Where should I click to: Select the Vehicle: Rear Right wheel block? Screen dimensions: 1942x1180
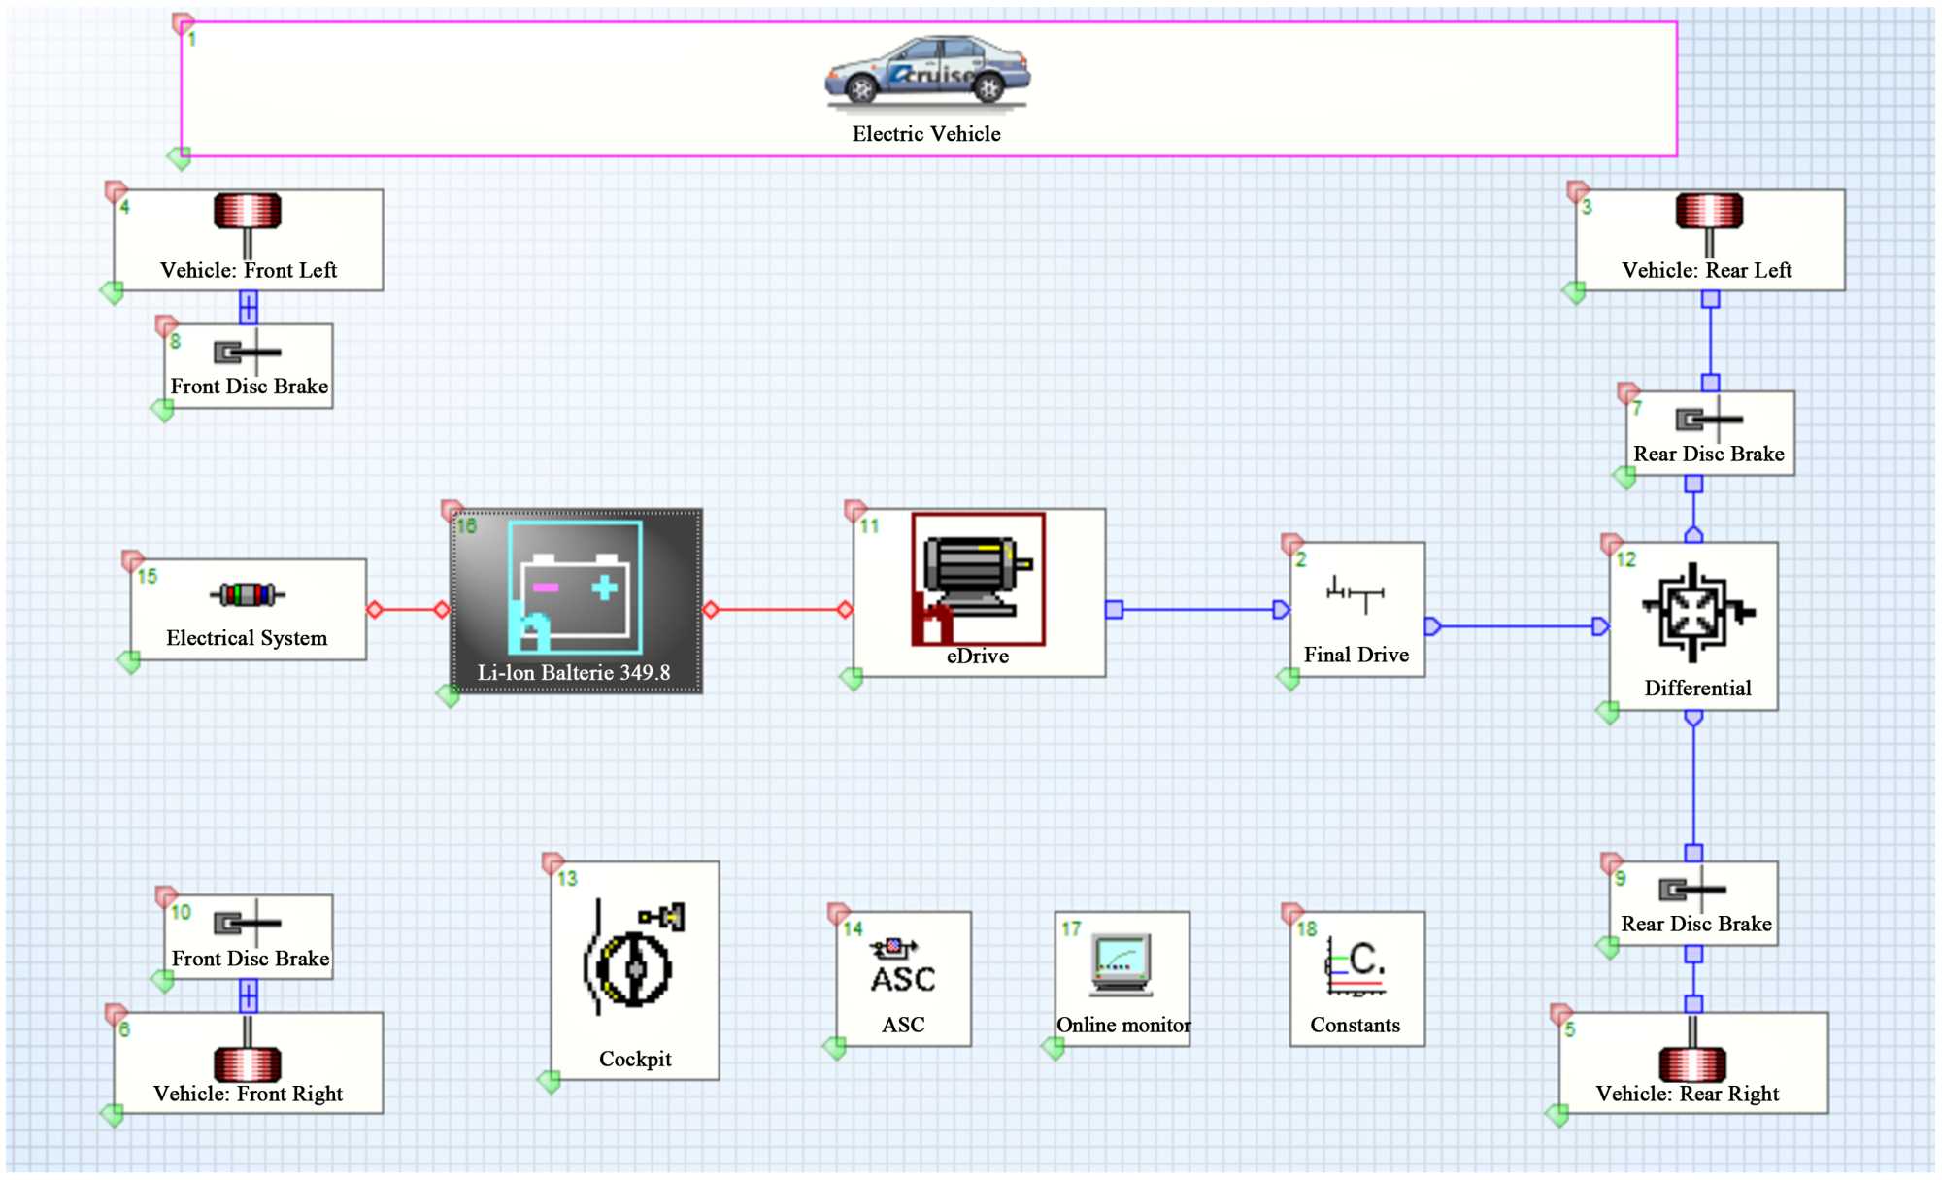point(1692,1064)
